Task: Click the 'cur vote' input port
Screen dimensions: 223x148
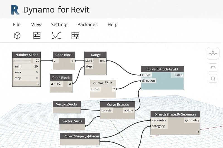Action: tap(107, 111)
